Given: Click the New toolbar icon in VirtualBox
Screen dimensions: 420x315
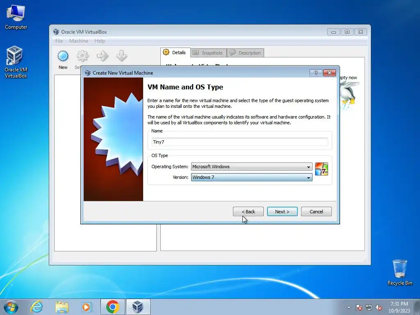Looking at the screenshot, I should [x=63, y=56].
